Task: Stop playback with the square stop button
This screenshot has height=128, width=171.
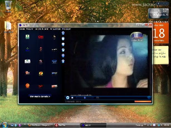Action: click(72, 98)
